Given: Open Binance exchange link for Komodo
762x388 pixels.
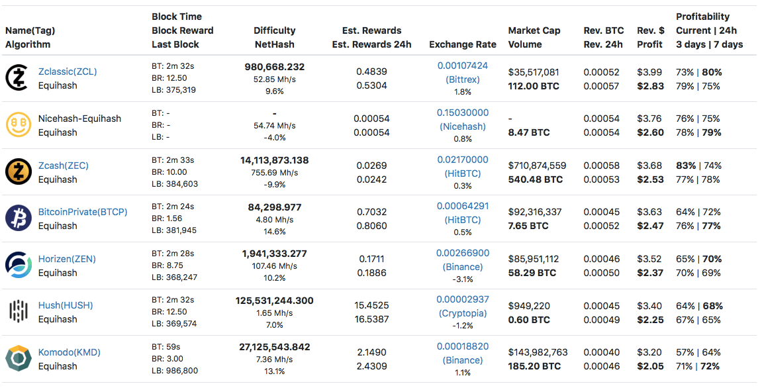Looking at the screenshot, I should click(x=462, y=360).
